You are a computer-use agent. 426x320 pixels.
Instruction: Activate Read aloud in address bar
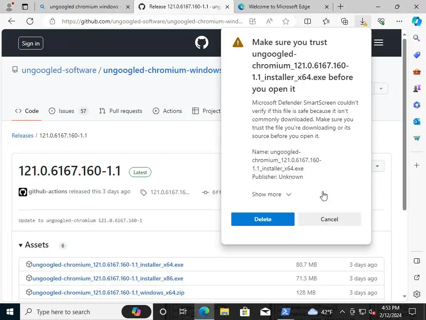tap(269, 21)
